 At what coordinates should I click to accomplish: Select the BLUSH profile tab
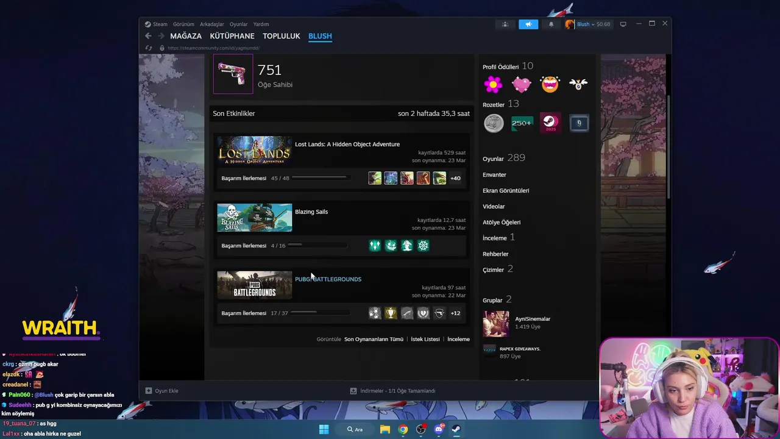(x=320, y=36)
